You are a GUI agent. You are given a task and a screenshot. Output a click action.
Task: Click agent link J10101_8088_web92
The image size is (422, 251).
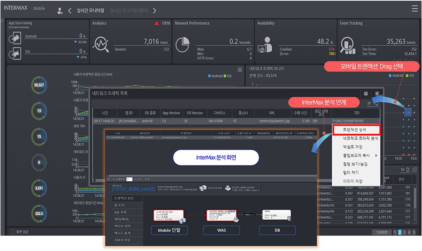coord(134,189)
